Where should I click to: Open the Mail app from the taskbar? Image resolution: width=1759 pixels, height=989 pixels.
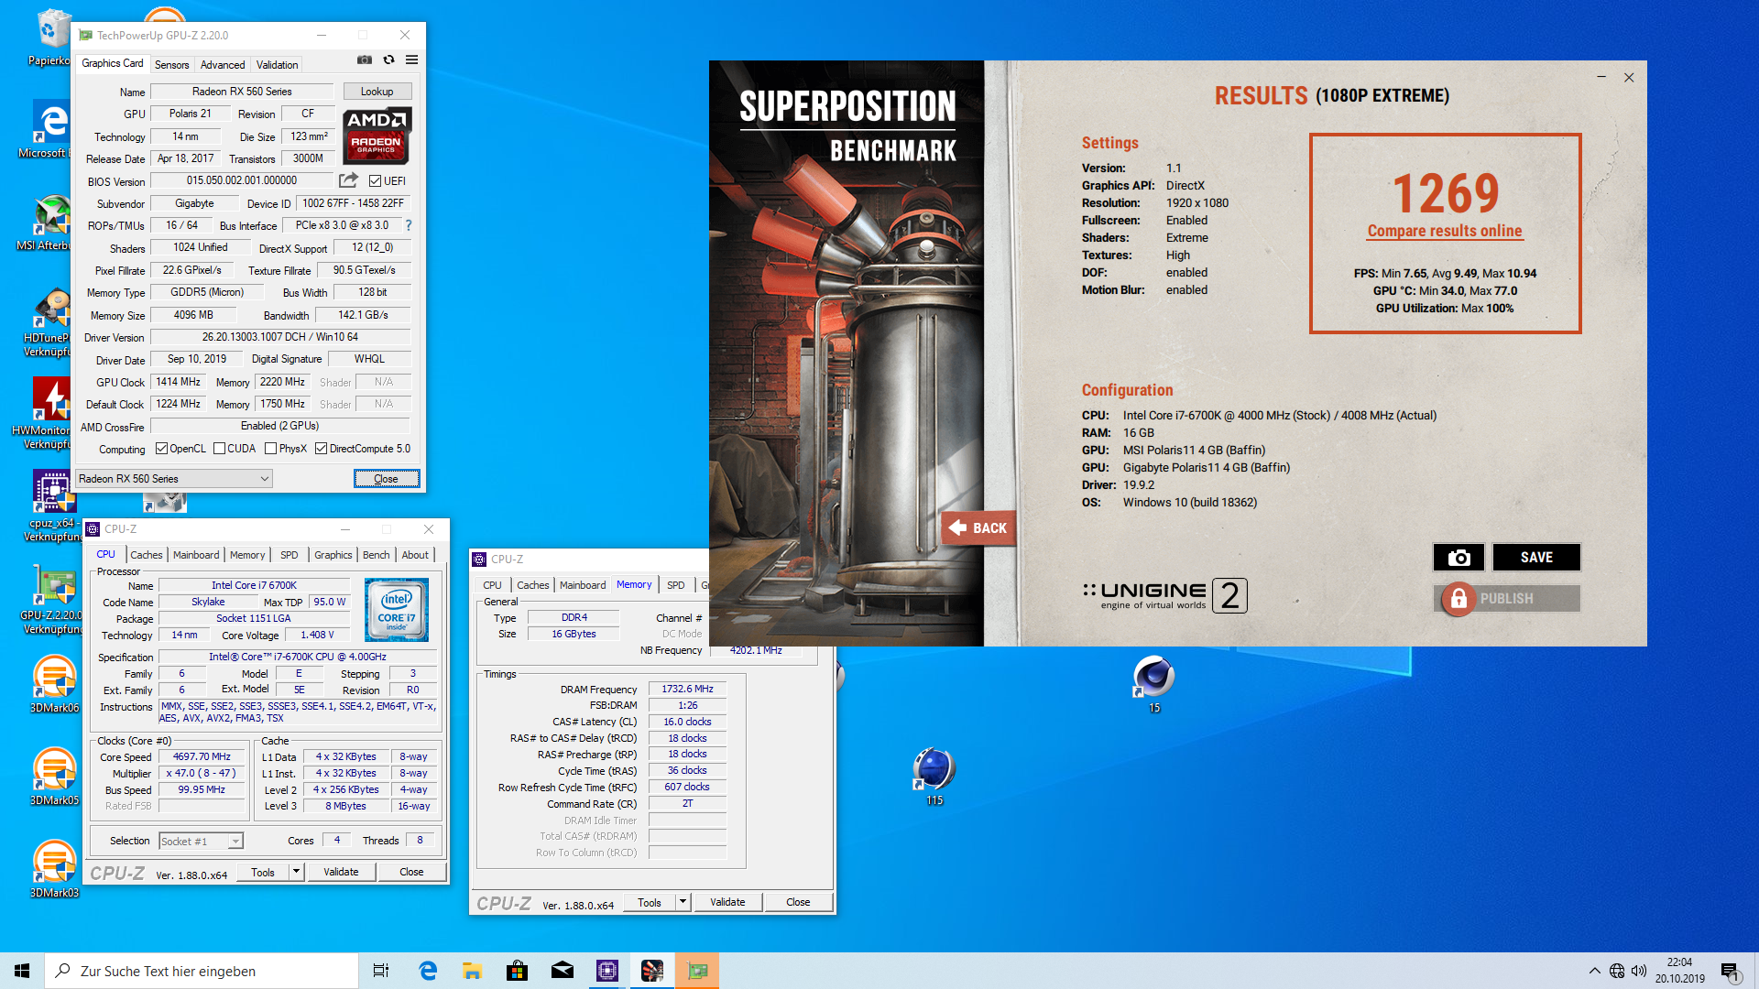point(562,971)
